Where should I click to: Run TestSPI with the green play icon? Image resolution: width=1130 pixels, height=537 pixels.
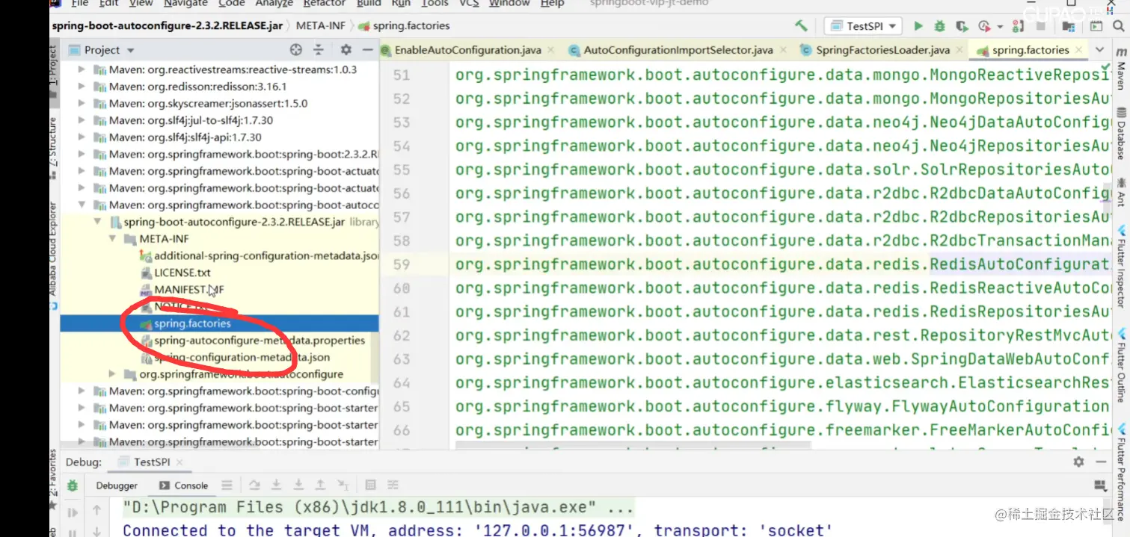918,26
